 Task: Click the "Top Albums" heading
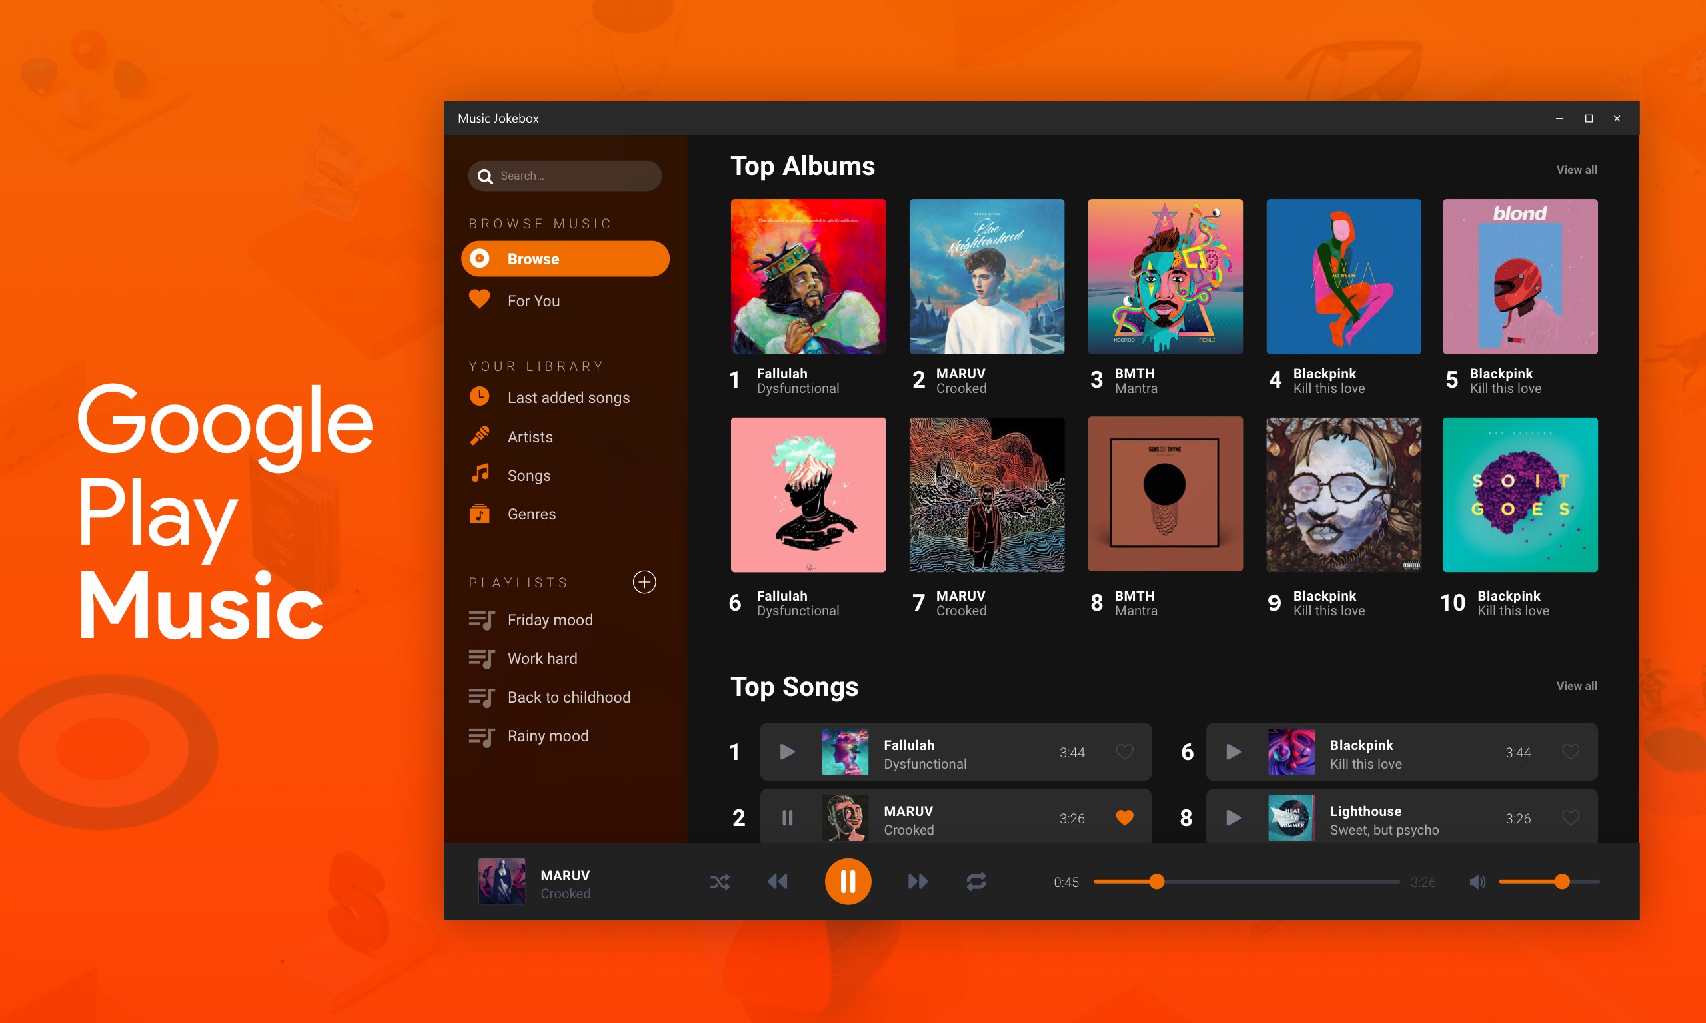click(x=802, y=167)
